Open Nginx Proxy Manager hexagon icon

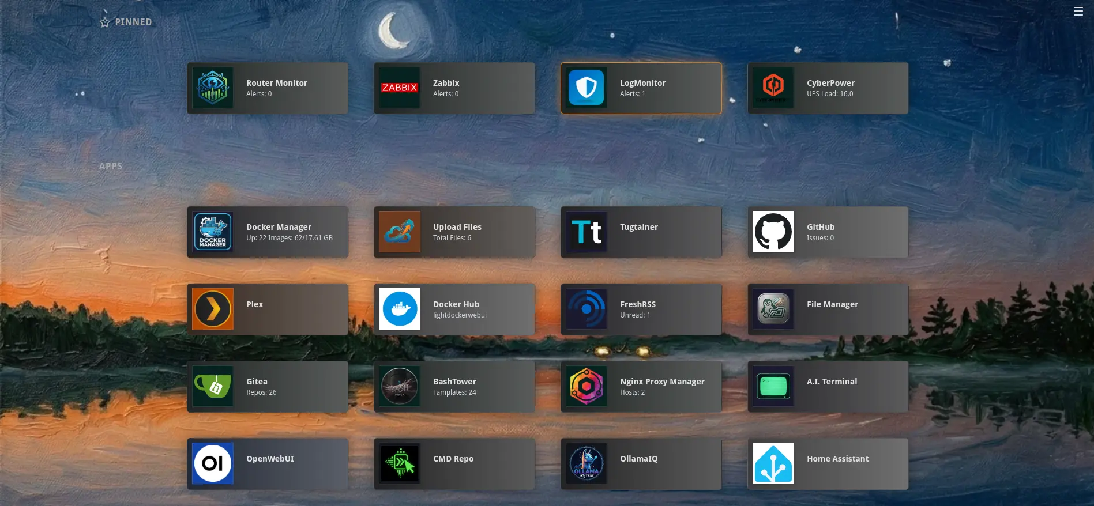[x=587, y=386]
